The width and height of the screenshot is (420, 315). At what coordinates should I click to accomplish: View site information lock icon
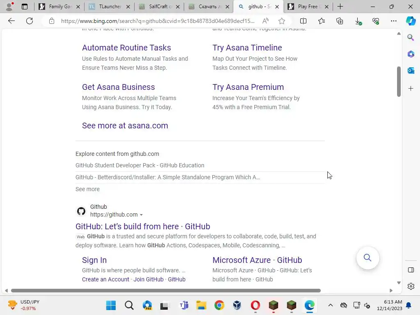coord(52,21)
